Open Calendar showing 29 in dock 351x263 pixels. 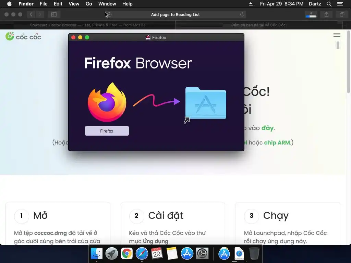pyautogui.click(x=157, y=253)
